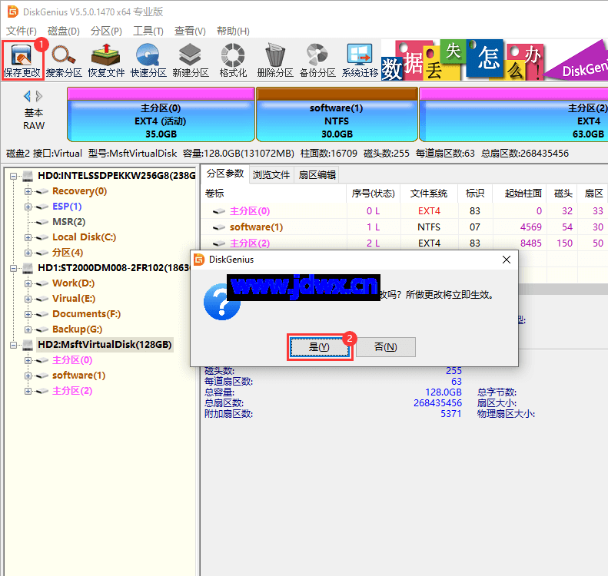Collapse the HD2 MsftVirtualDisk node
The width and height of the screenshot is (608, 576).
click(13, 345)
